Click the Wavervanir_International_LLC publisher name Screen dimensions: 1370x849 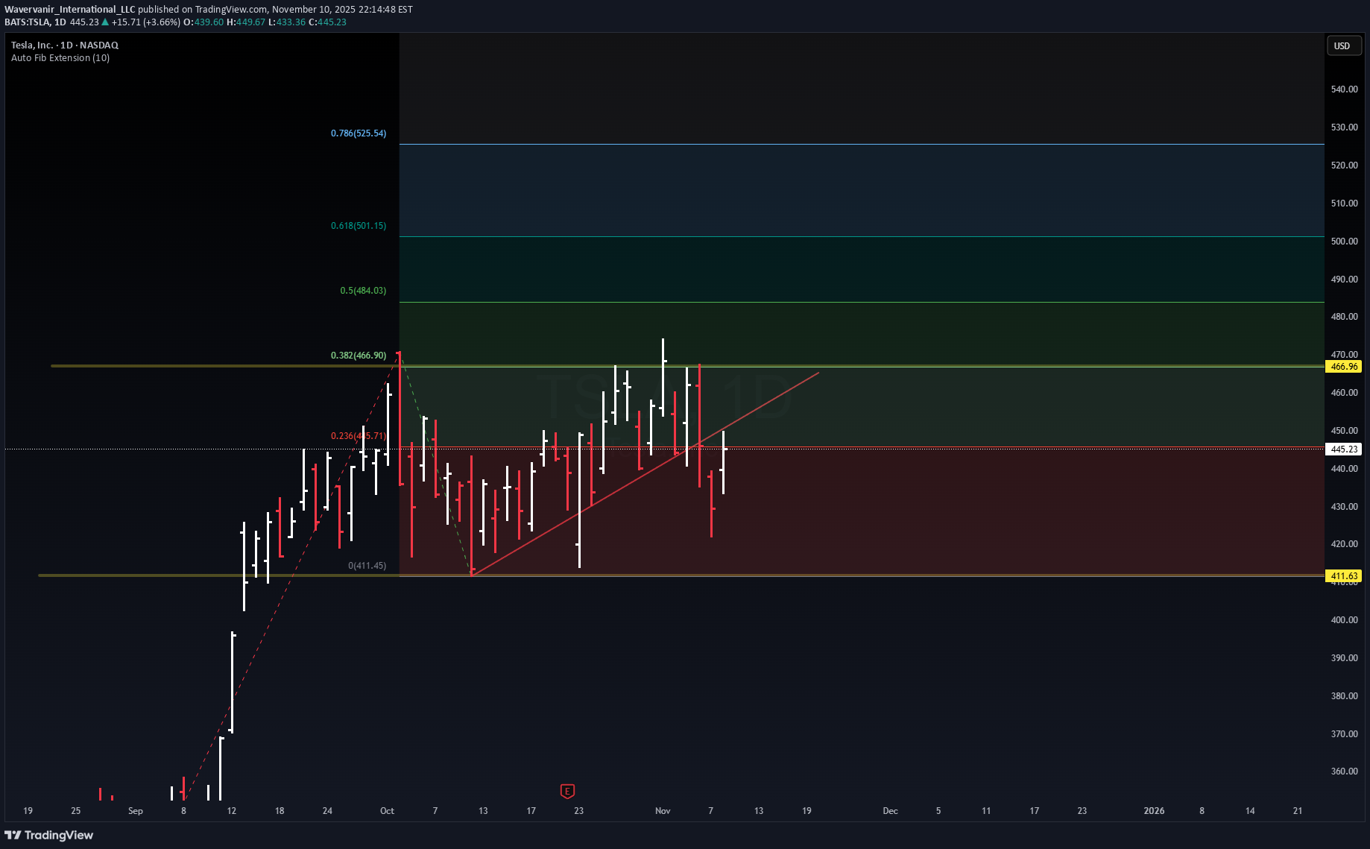pyautogui.click(x=70, y=10)
